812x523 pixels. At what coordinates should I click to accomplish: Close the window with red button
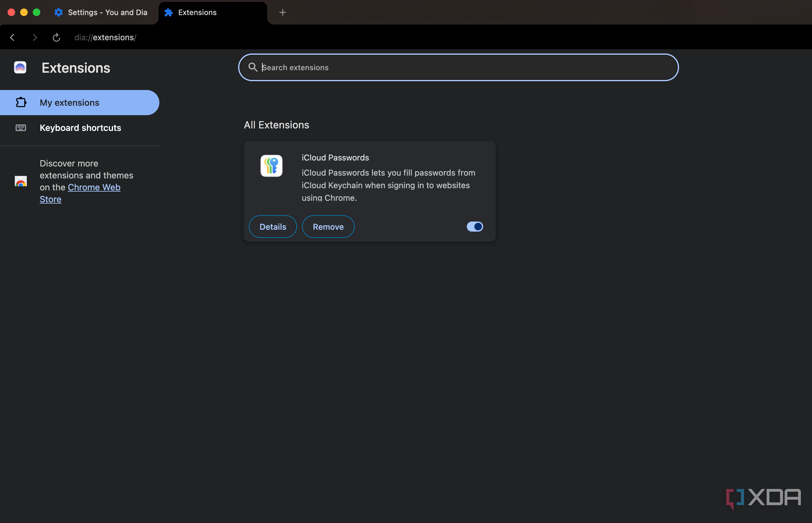click(x=11, y=13)
